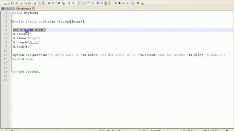Click line number 11 in the margin
This screenshot has height=131, width=234.
[x=5, y=55]
